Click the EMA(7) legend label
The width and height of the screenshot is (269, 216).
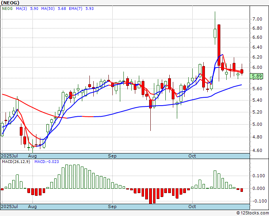[x=76, y=9]
